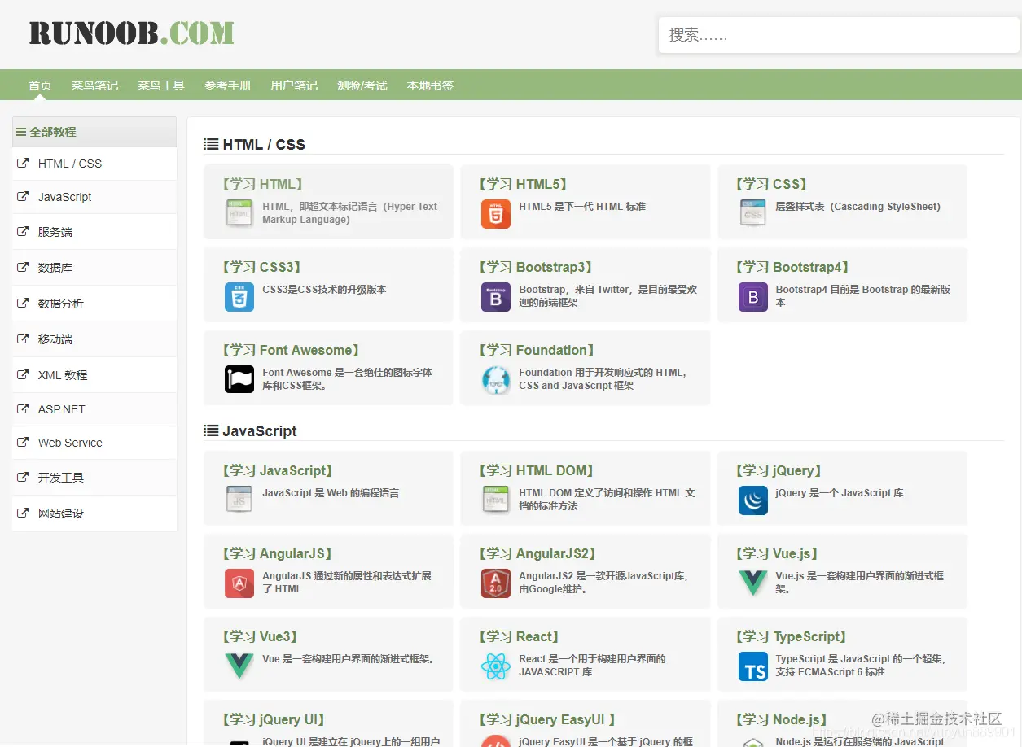Click the TypeScript TS logo icon
1022x747 pixels.
(x=752, y=666)
